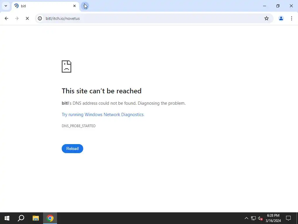Toggle the muted volume speaker icon

click(x=260, y=218)
